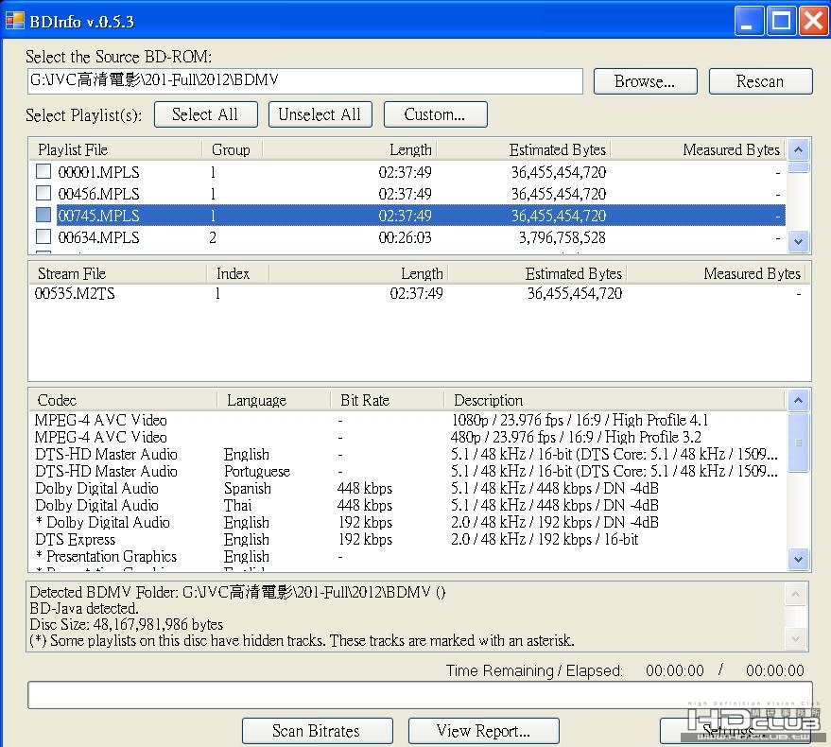The width and height of the screenshot is (831, 747).
Task: Click the Index column header in stream list
Action: pos(237,273)
